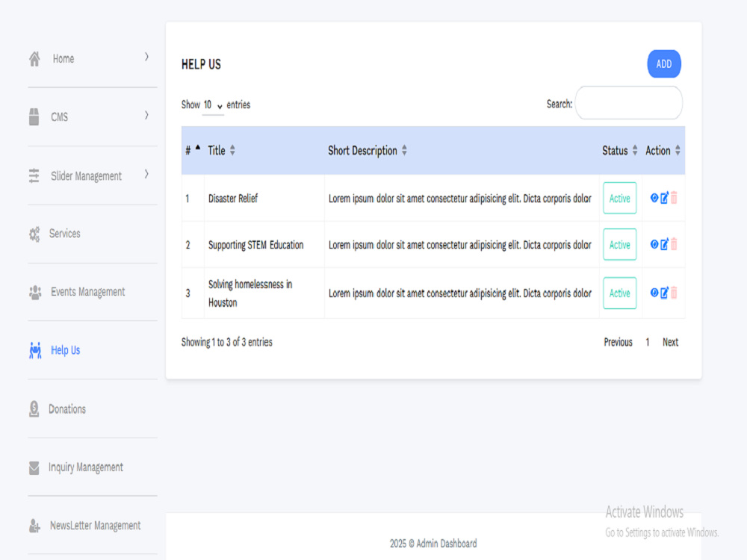The image size is (747, 560).
Task: Open Inquiry Management in the sidebar
Action: [x=86, y=467]
